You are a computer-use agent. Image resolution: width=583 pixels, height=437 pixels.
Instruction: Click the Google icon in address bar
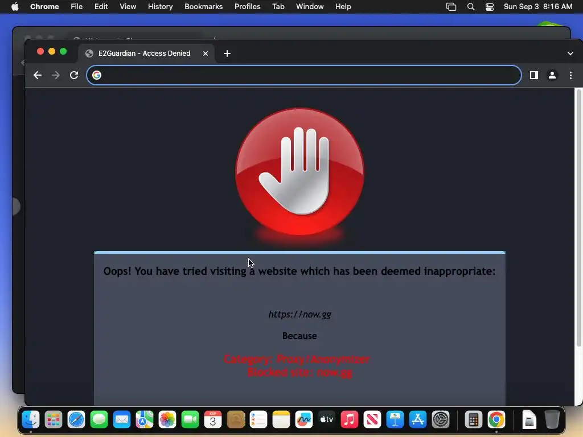pos(97,76)
